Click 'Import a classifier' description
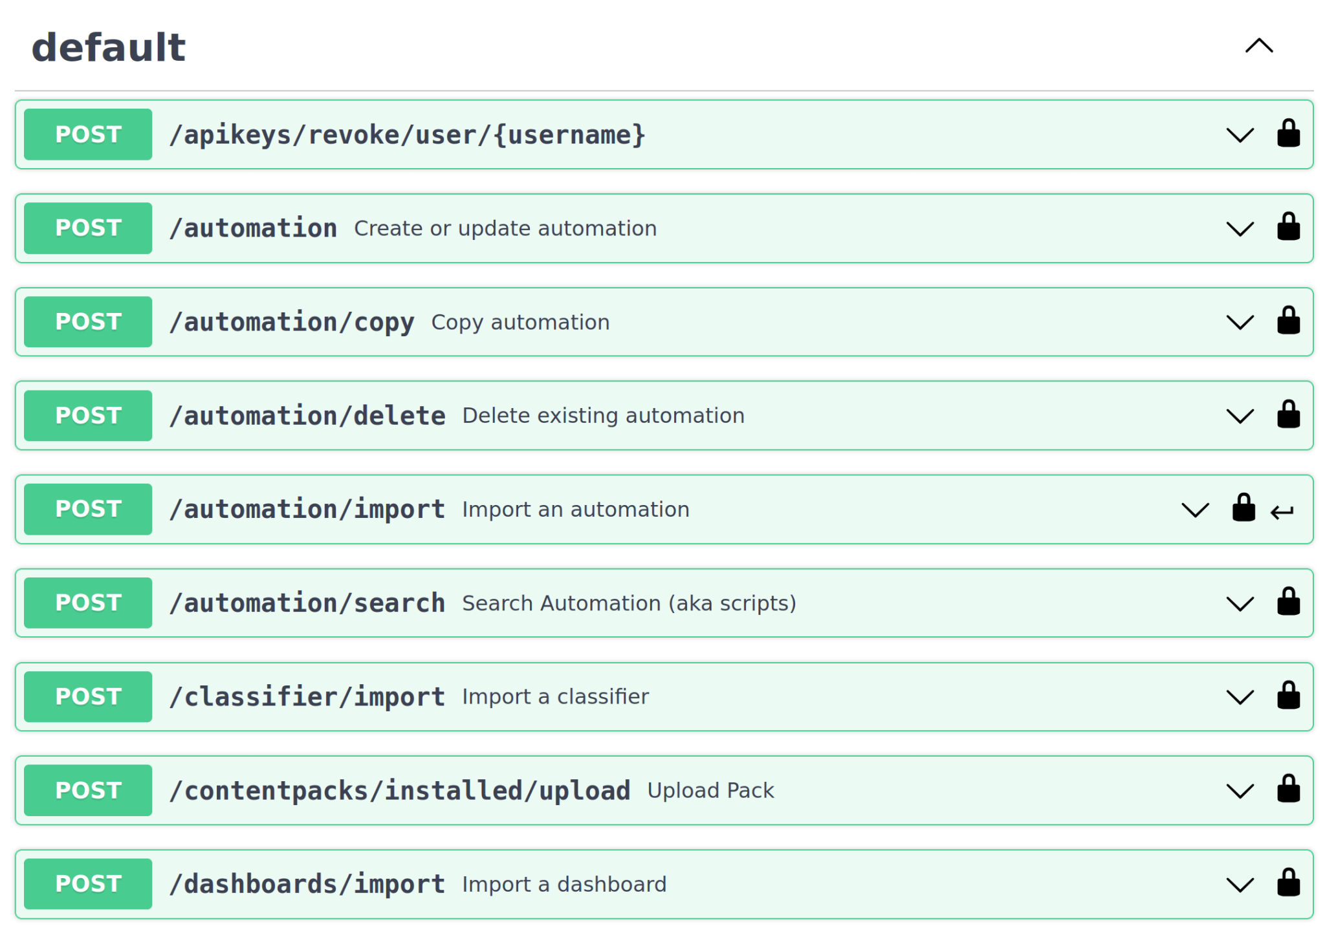Viewport: 1325px width, 926px height. [x=556, y=696]
